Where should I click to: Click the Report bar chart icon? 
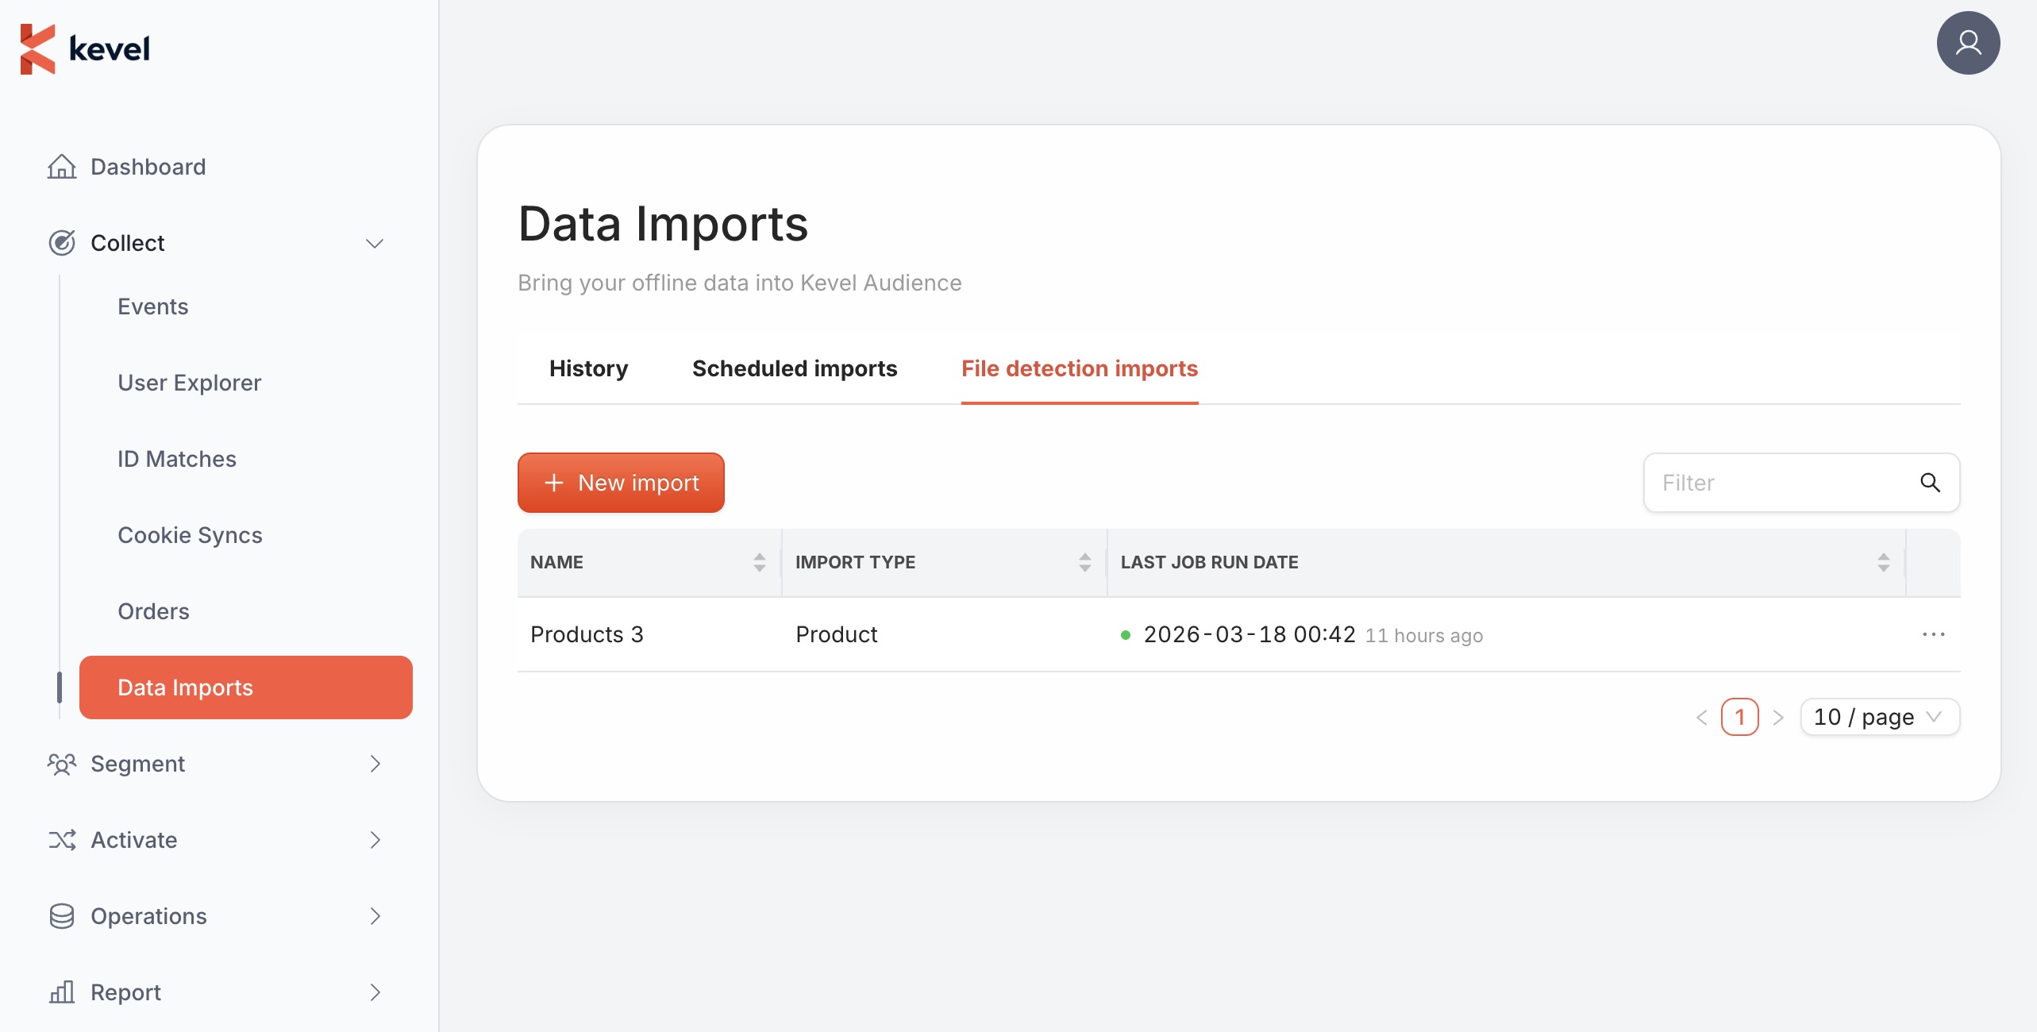[62, 992]
